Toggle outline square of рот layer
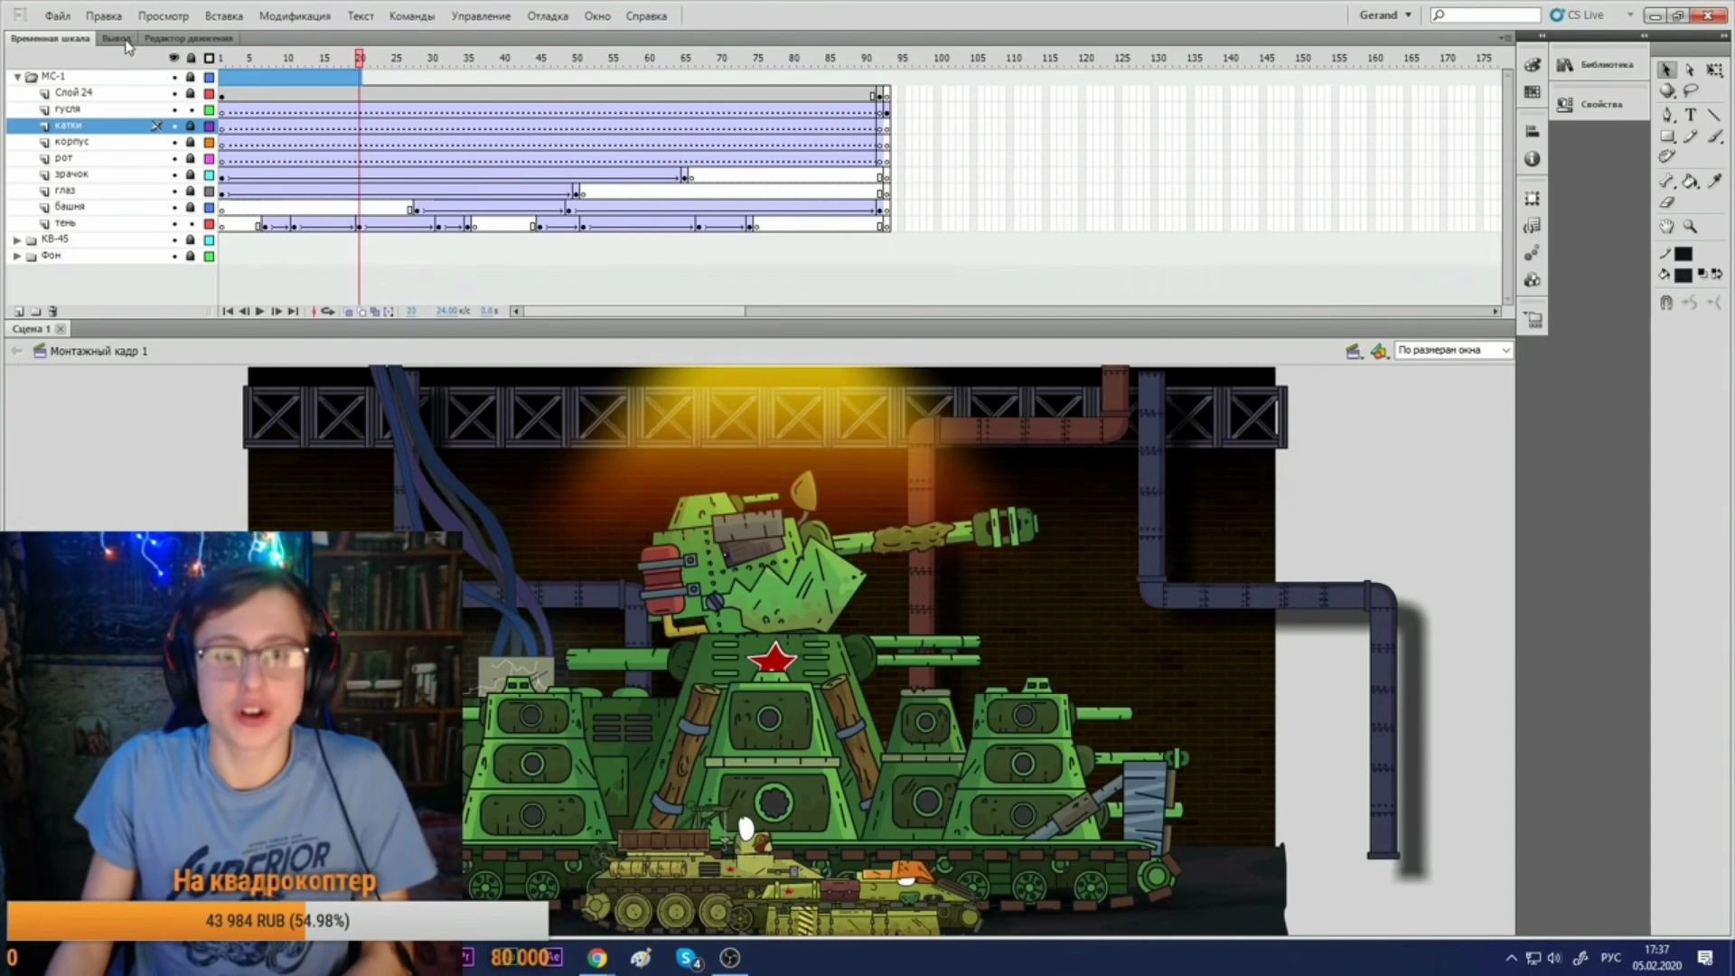 click(x=209, y=158)
